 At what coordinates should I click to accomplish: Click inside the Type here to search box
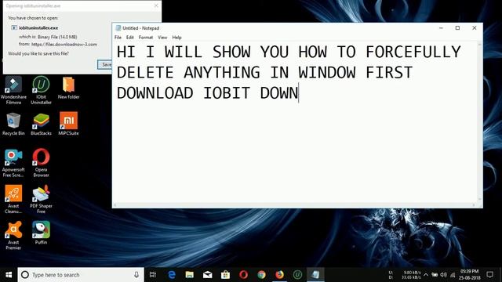coord(81,275)
